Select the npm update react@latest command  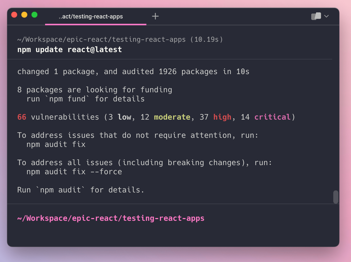coord(69,50)
